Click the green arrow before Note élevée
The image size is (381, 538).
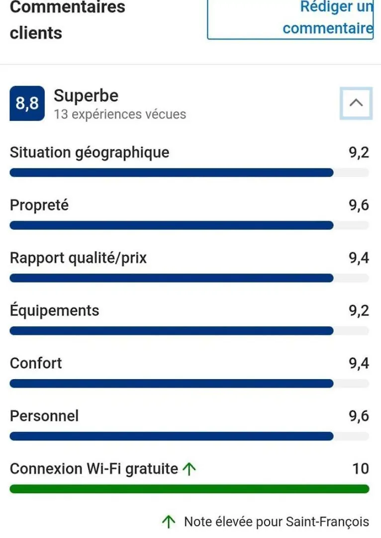click(x=169, y=522)
